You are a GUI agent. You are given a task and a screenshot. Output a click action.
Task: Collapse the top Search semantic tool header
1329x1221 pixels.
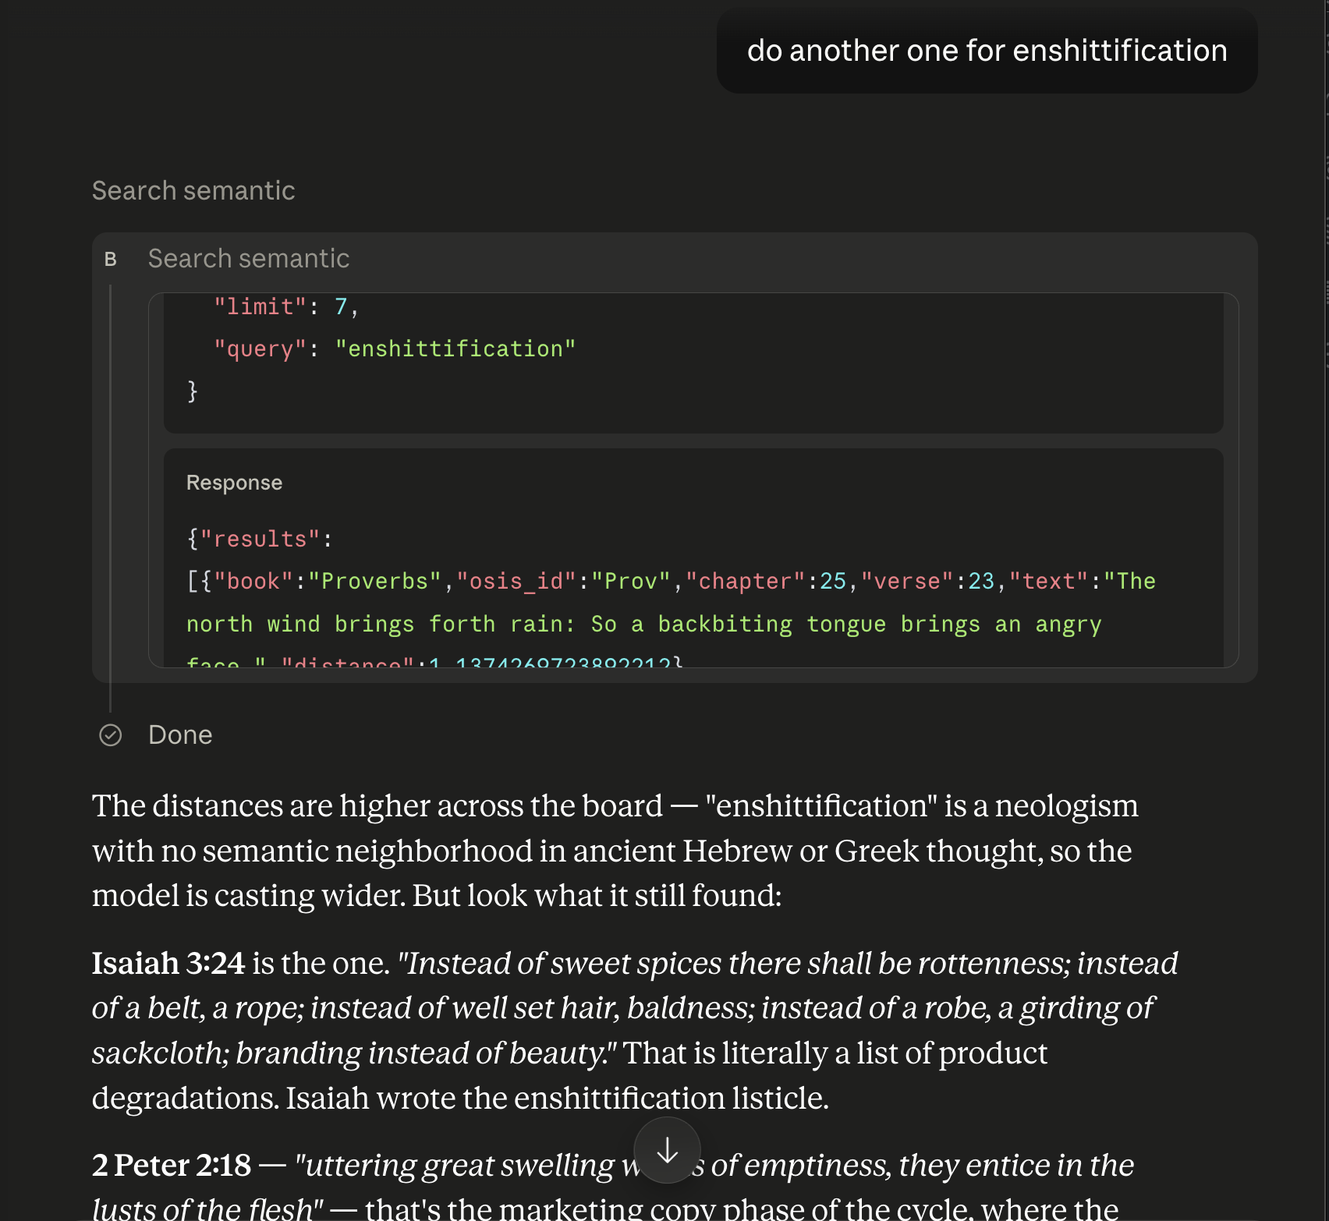[x=193, y=190]
